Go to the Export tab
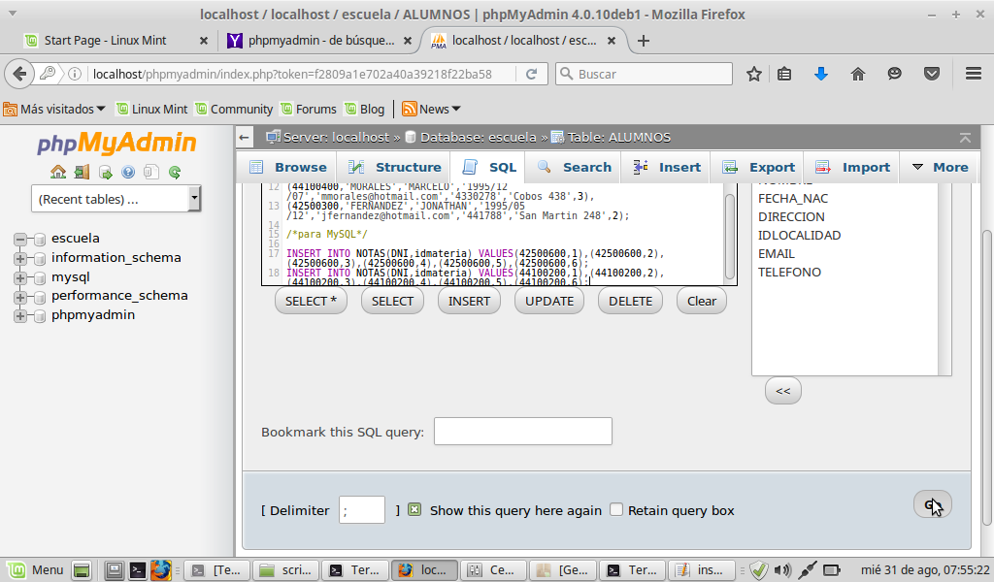The width and height of the screenshot is (994, 582). point(759,167)
